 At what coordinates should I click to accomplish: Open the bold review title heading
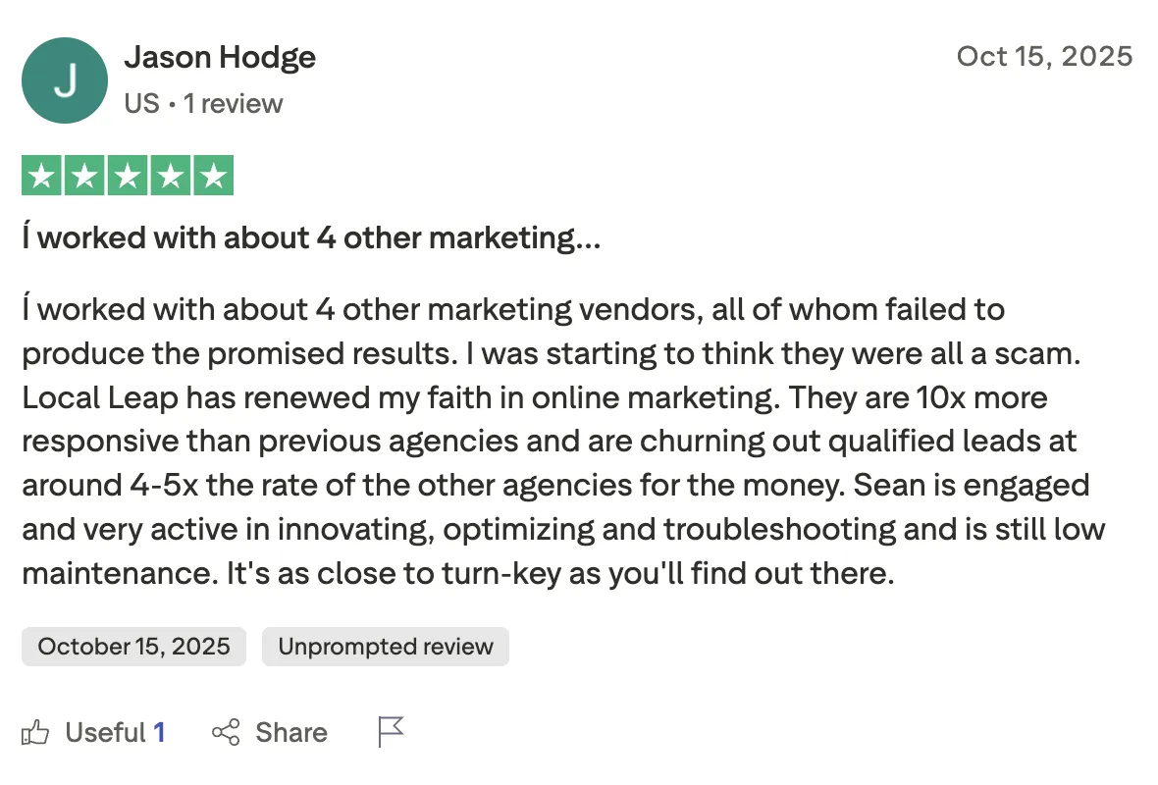pos(311,237)
